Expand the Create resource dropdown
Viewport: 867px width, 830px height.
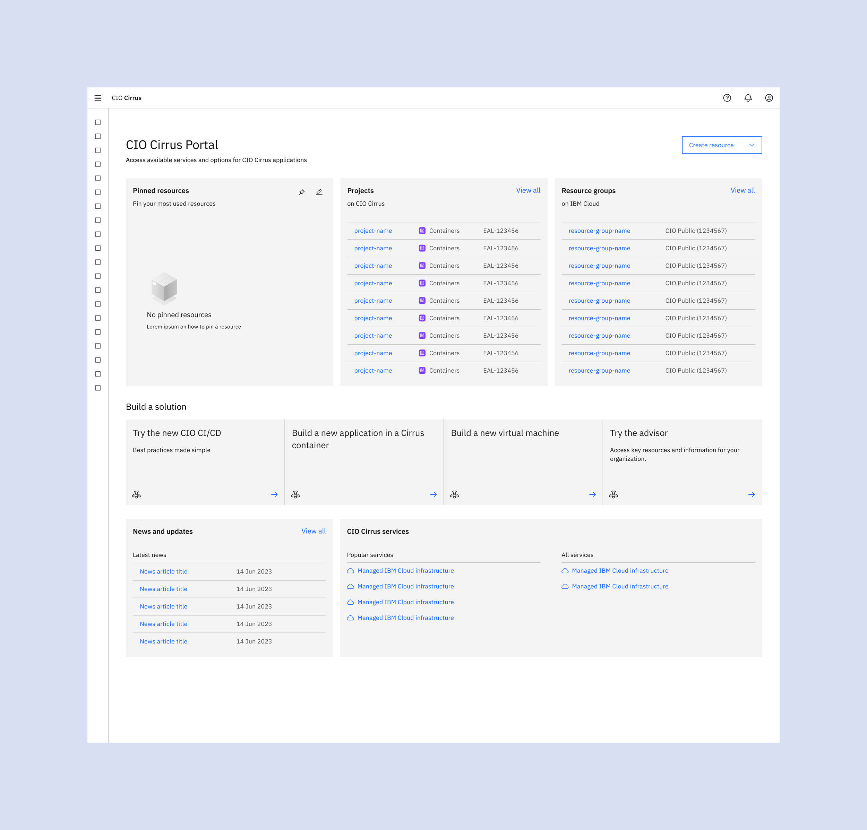(721, 145)
